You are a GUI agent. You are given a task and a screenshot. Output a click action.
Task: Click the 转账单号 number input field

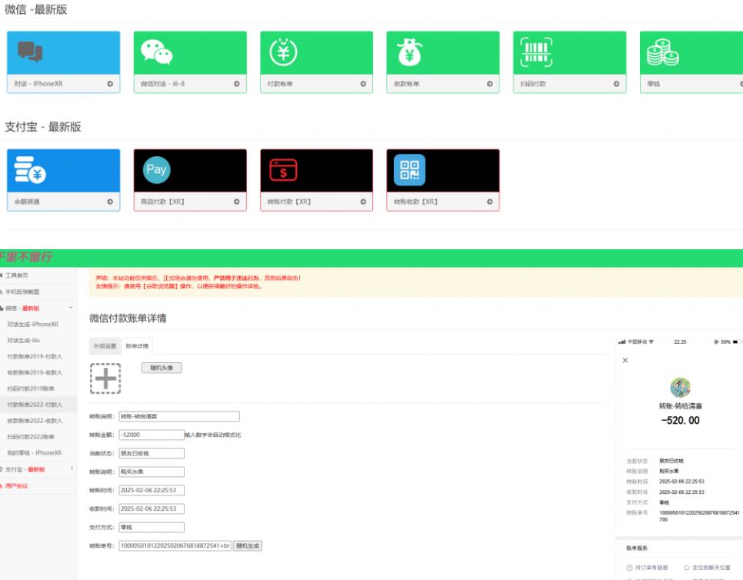pos(175,546)
